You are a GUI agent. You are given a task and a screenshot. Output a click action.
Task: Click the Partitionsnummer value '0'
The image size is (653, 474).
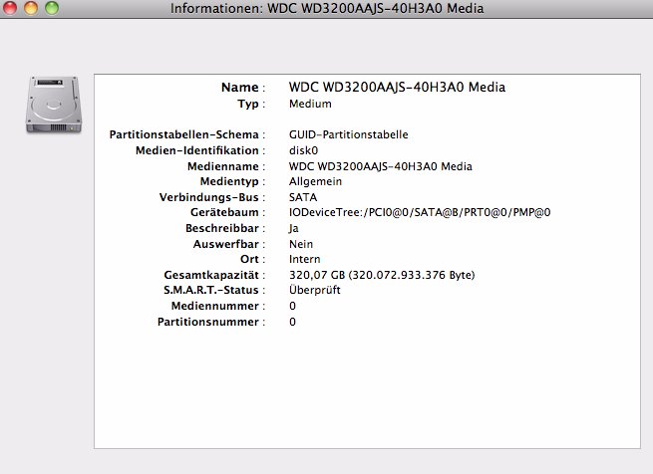point(292,322)
